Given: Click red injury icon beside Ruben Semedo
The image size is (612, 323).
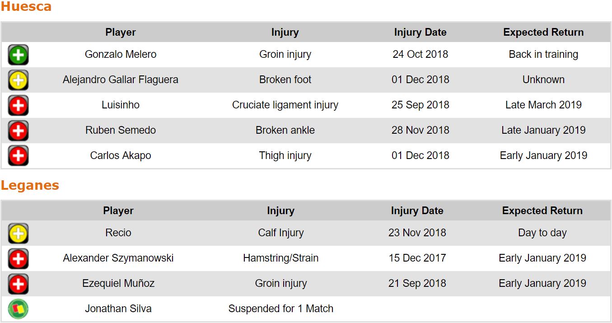Looking at the screenshot, I should [x=18, y=131].
